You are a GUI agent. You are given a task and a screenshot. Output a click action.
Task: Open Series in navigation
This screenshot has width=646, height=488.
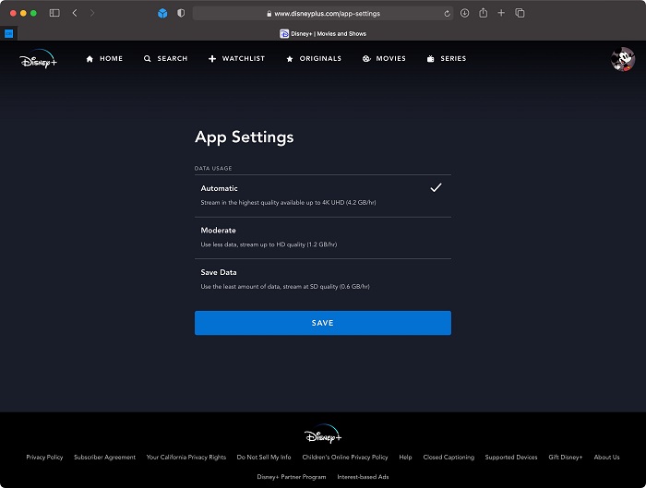pos(446,58)
